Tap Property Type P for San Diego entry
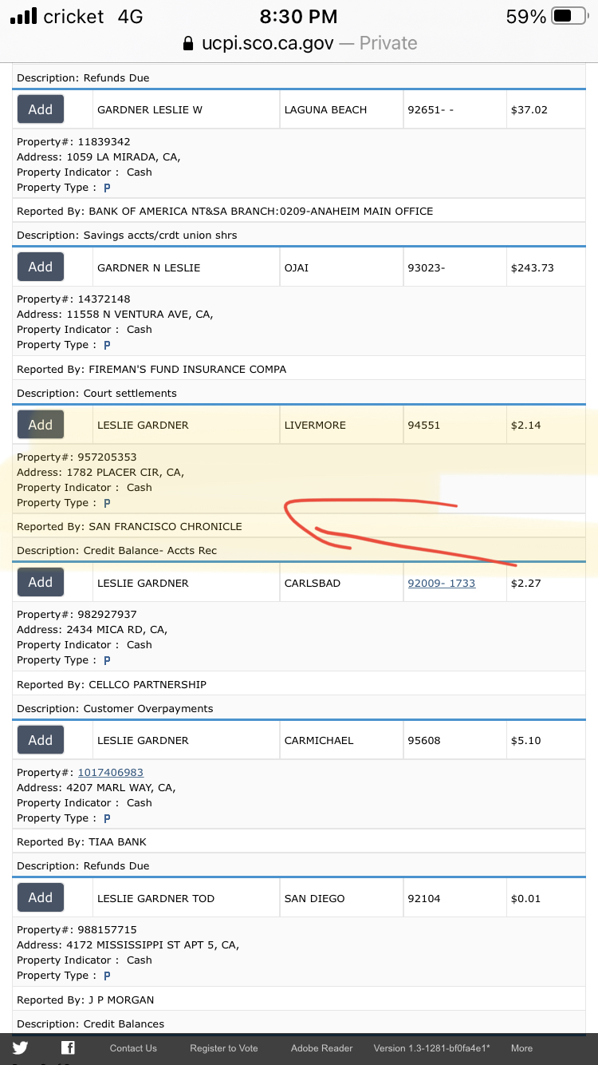The image size is (598, 1065). pyautogui.click(x=107, y=976)
